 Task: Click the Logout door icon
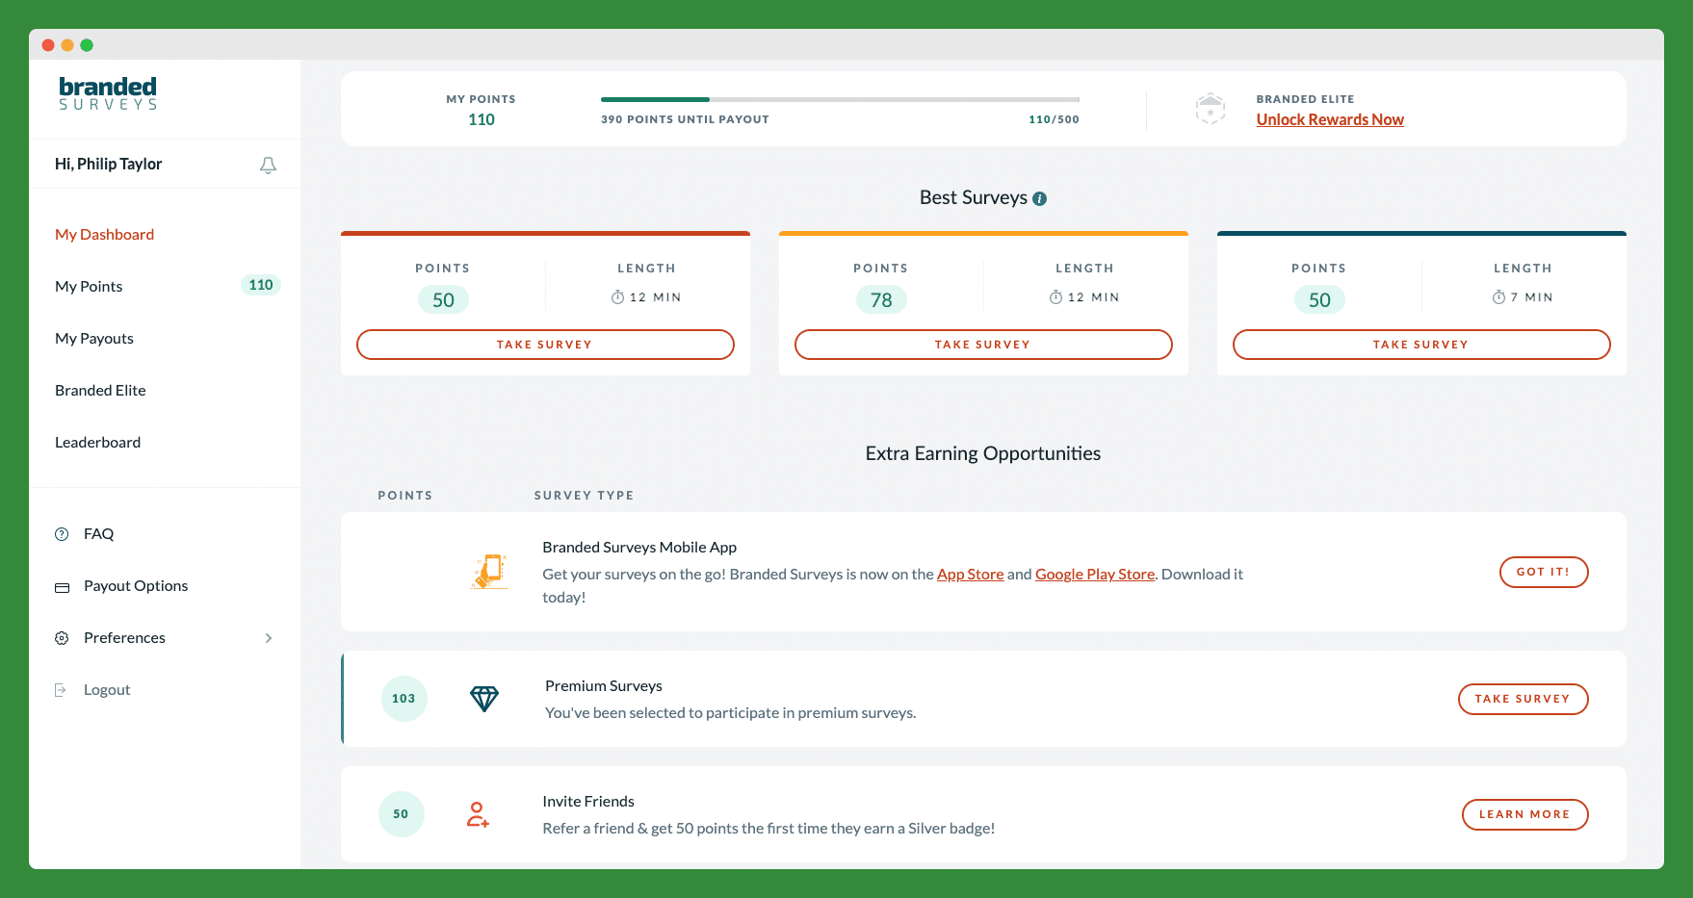tap(61, 690)
